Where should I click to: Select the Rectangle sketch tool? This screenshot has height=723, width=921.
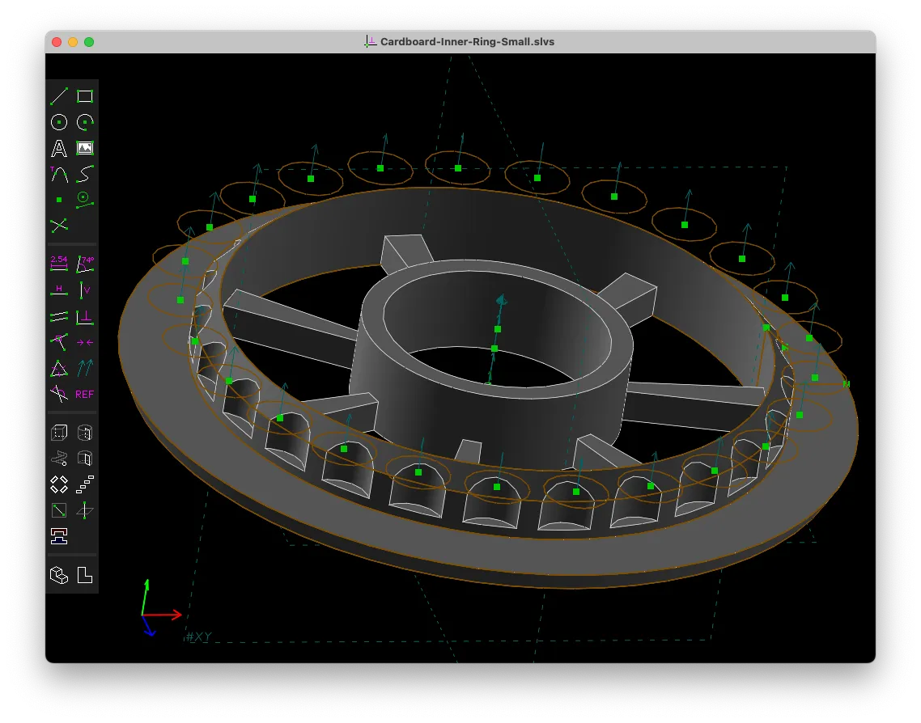tap(85, 97)
